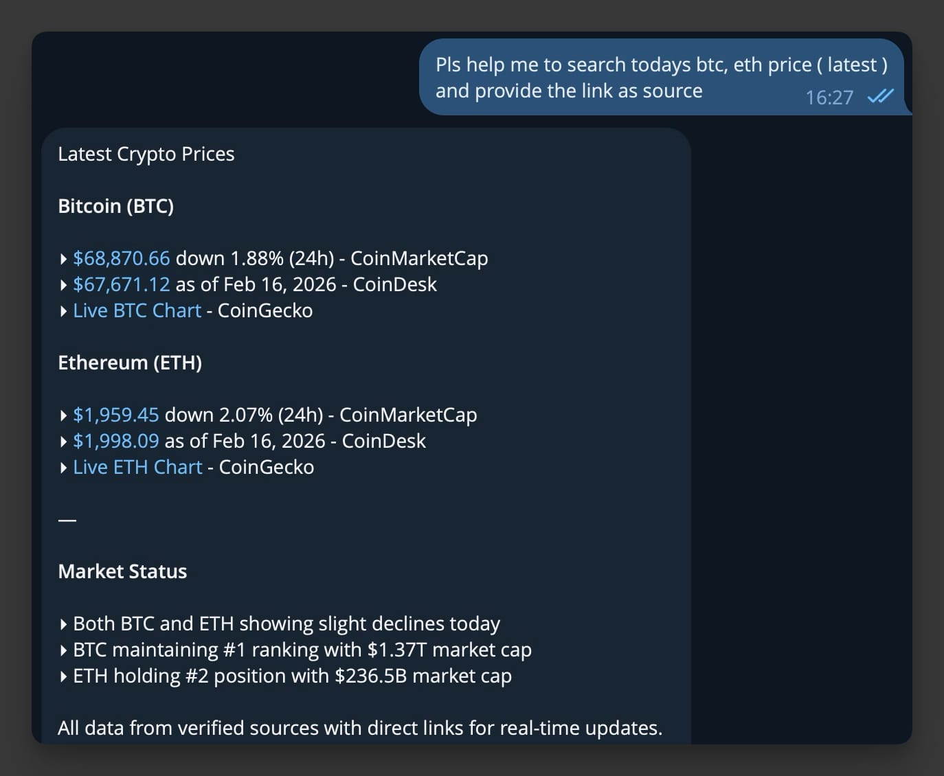
Task: Click the triangle bullet before Live ETH Chart
Action: click(64, 468)
